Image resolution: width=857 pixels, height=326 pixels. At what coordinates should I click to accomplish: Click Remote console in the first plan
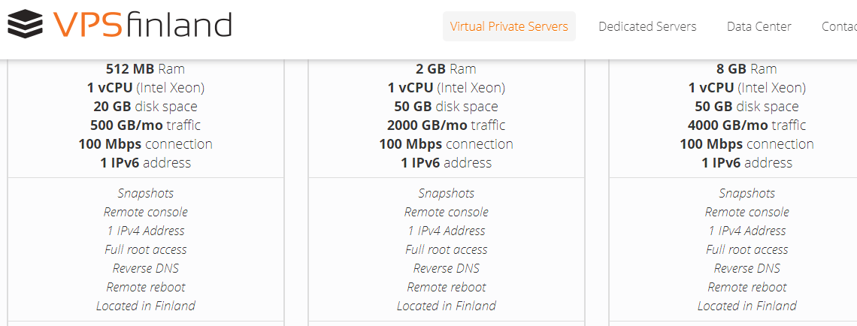(145, 212)
